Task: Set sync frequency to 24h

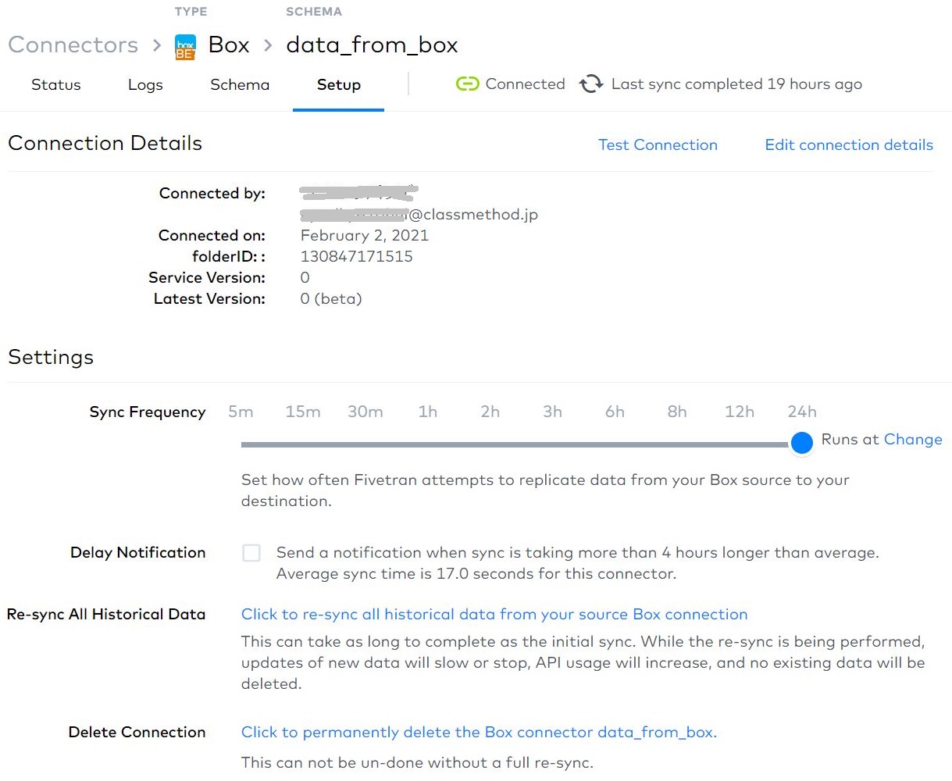Action: [802, 412]
